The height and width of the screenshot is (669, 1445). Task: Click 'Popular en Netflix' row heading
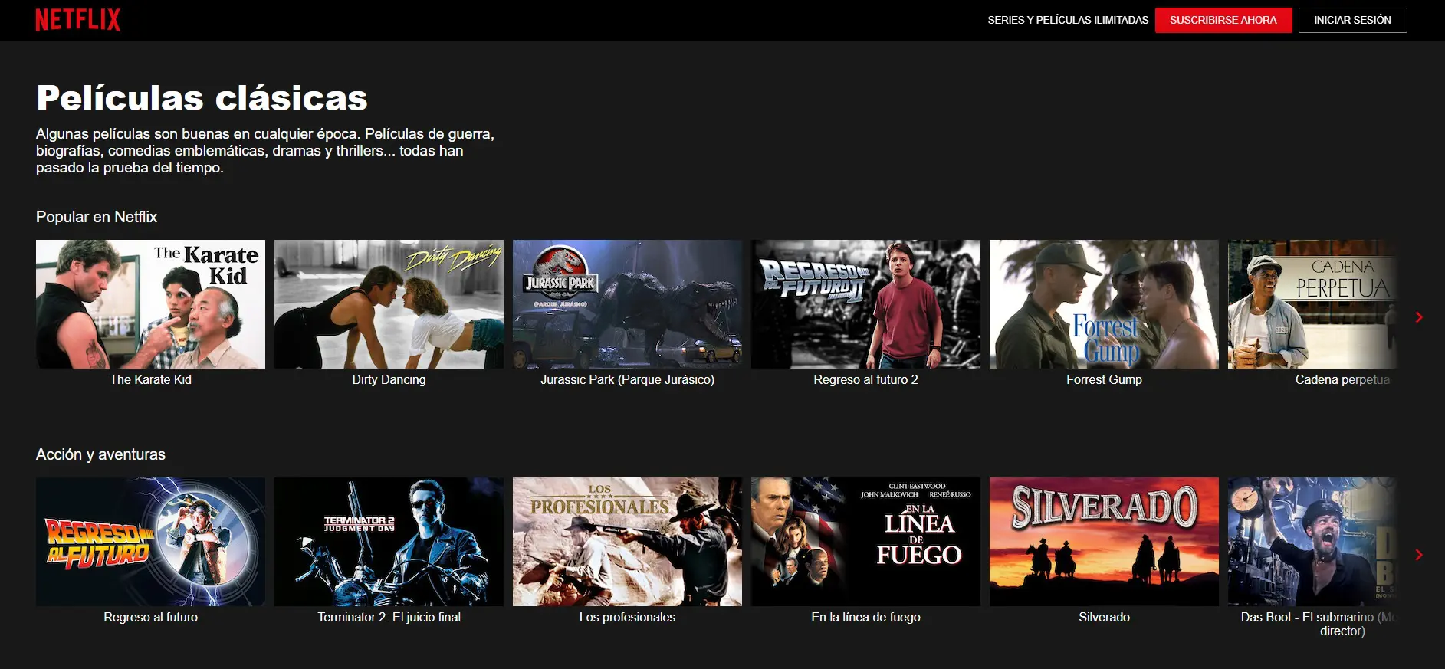pos(97,217)
